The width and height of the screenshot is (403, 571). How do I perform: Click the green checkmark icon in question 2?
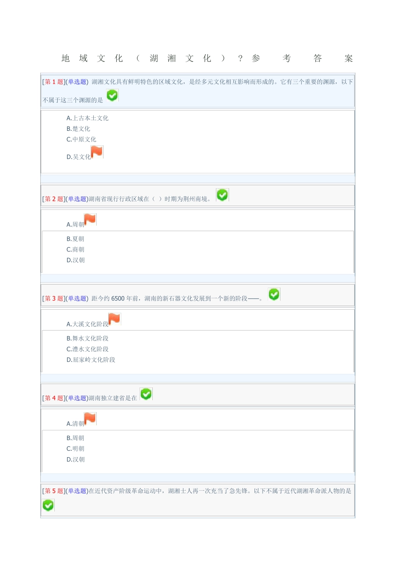tap(222, 195)
